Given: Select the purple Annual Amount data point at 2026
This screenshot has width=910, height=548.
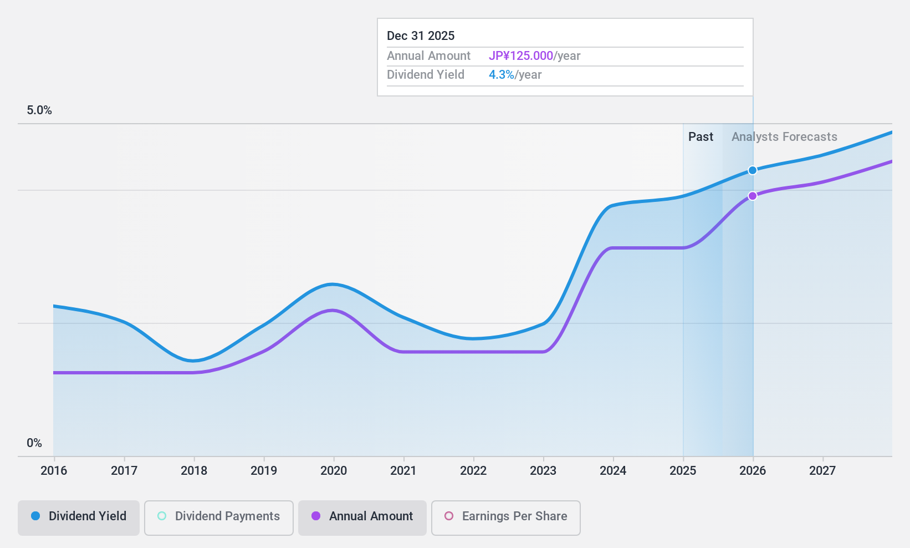Looking at the screenshot, I should coord(753,196).
